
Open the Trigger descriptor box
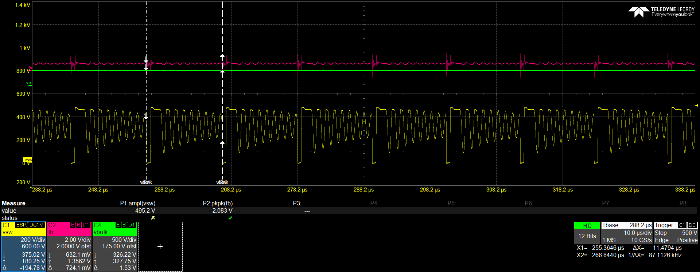(676, 233)
